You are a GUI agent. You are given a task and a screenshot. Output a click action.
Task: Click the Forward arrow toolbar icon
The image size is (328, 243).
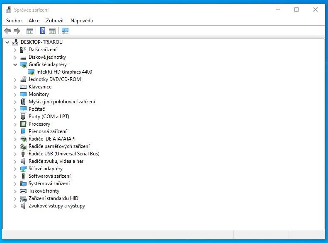click(x=17, y=31)
